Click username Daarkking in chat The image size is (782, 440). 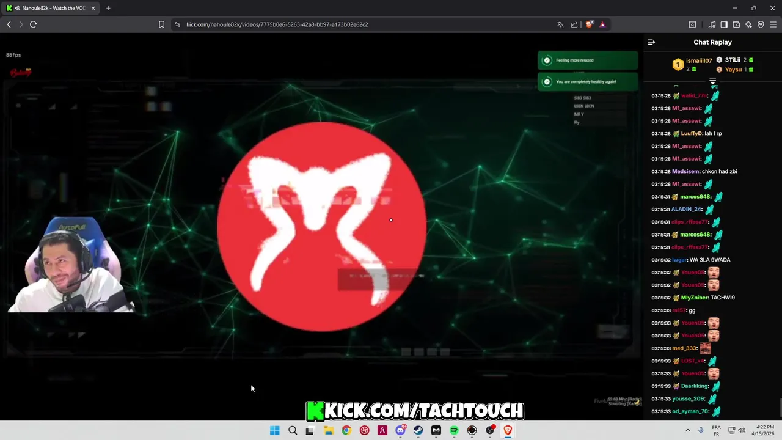point(695,386)
